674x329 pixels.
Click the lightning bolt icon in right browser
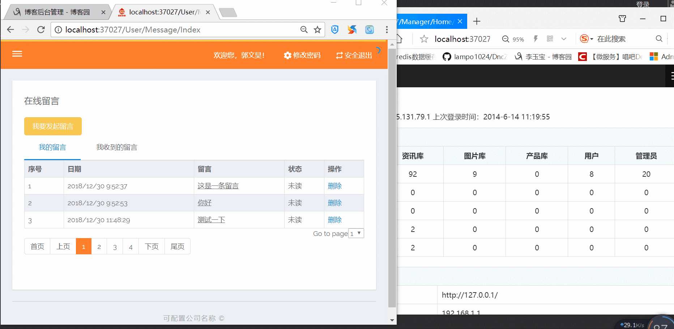(536, 39)
